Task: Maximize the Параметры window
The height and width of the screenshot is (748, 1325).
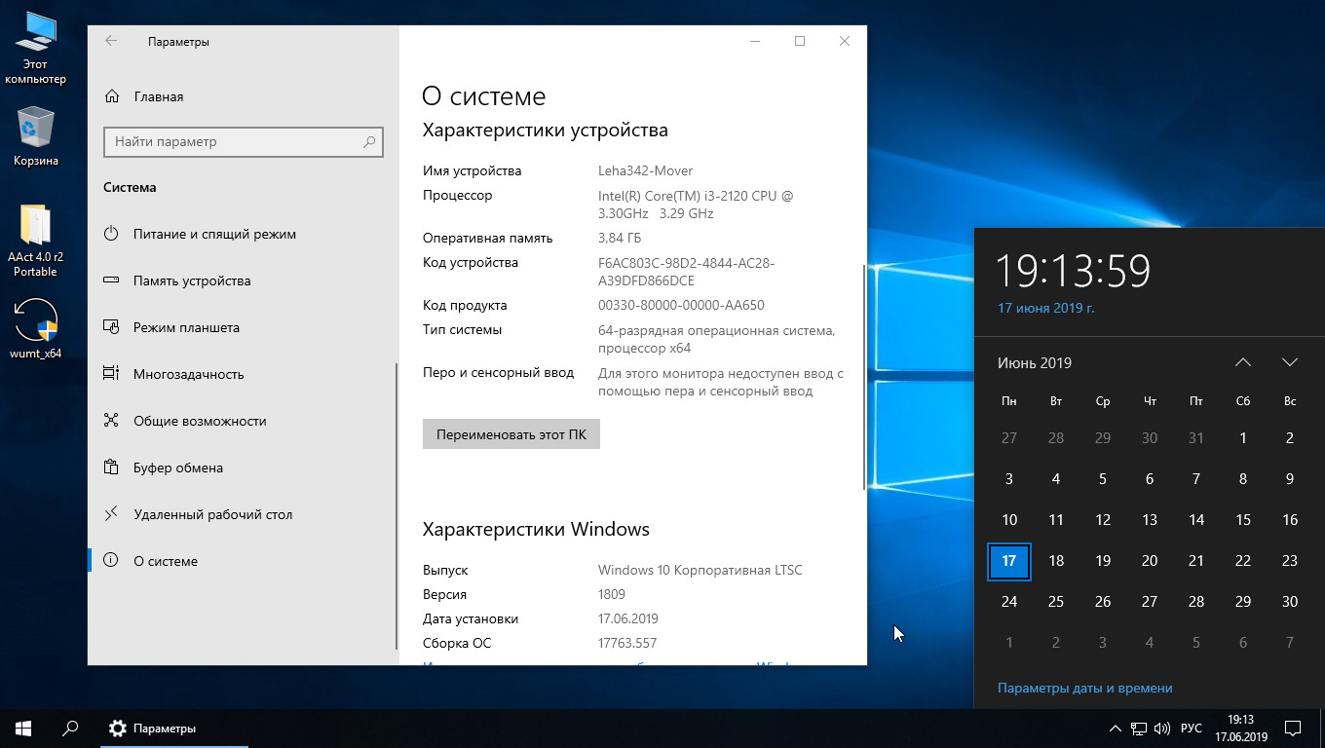Action: [x=800, y=41]
